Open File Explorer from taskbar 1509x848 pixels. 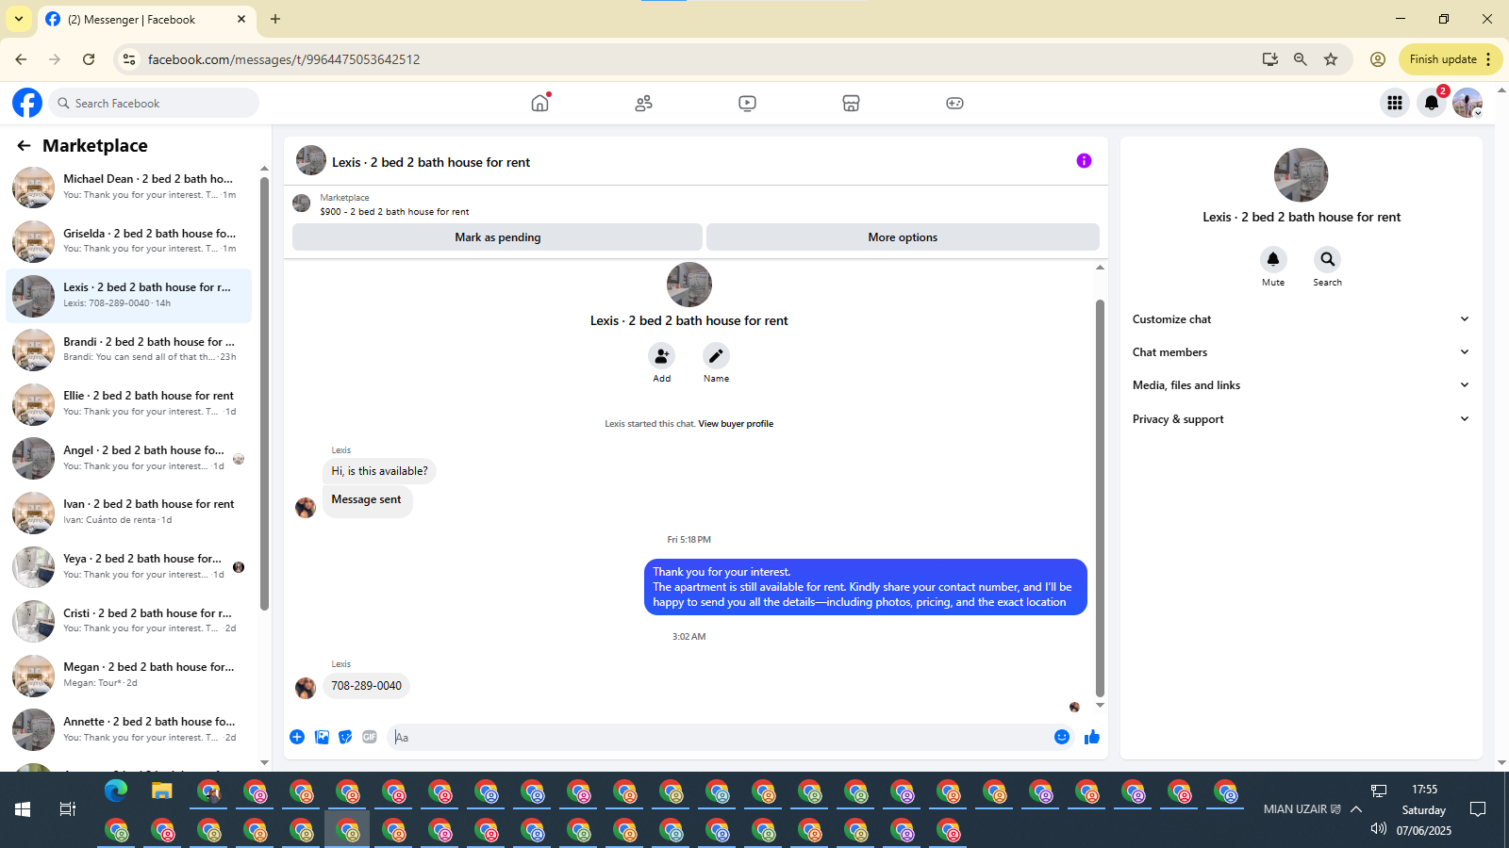point(162,791)
